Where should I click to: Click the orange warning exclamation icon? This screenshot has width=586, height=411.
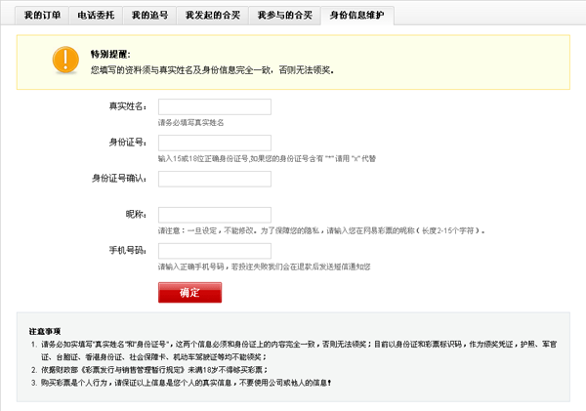(x=66, y=61)
